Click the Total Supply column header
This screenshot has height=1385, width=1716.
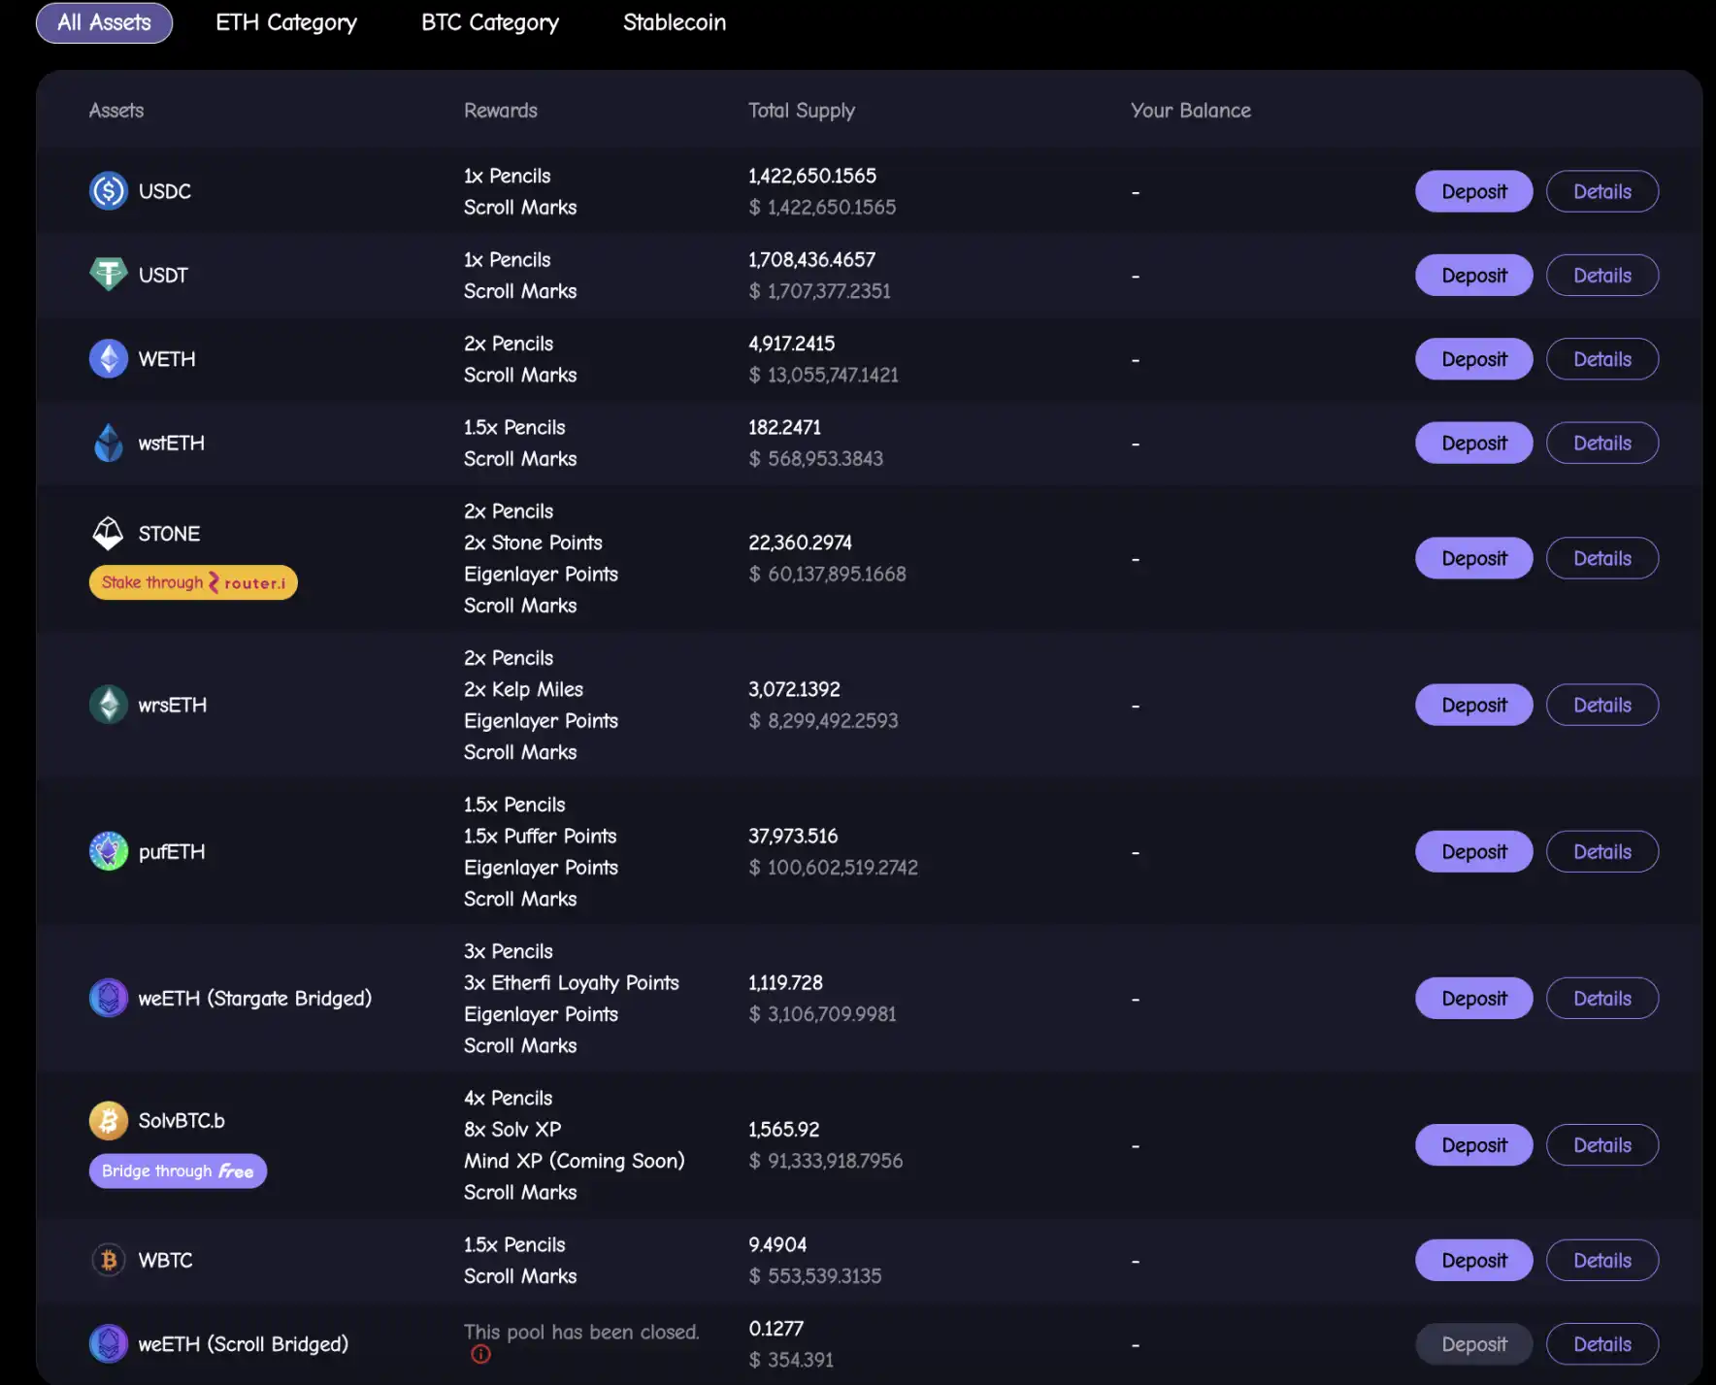coord(802,111)
